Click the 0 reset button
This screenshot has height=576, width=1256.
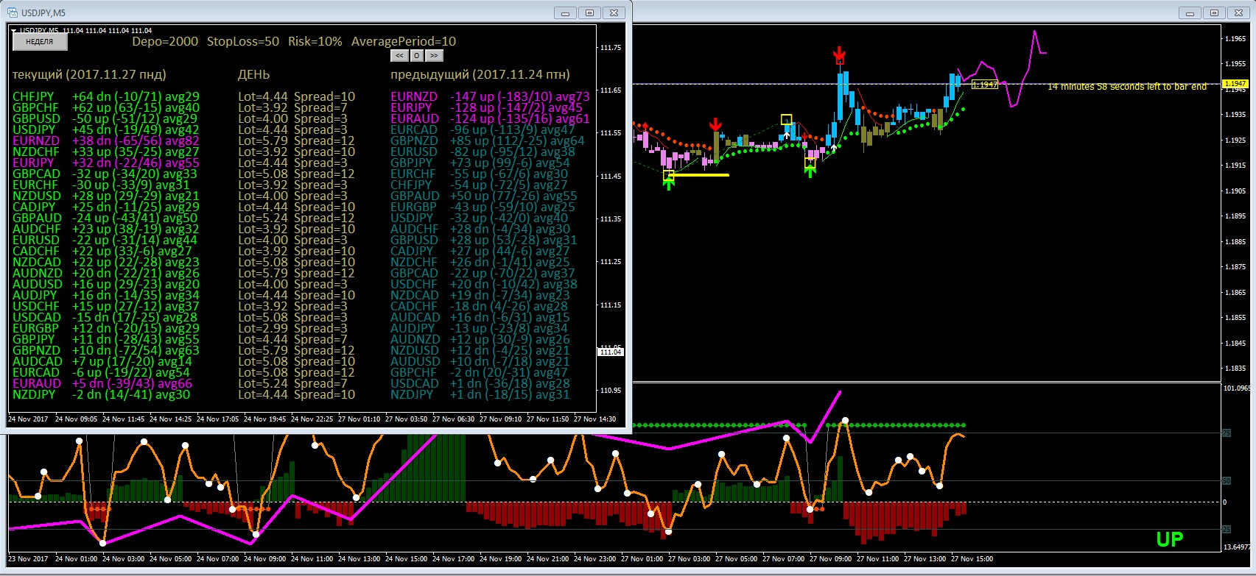(x=416, y=55)
